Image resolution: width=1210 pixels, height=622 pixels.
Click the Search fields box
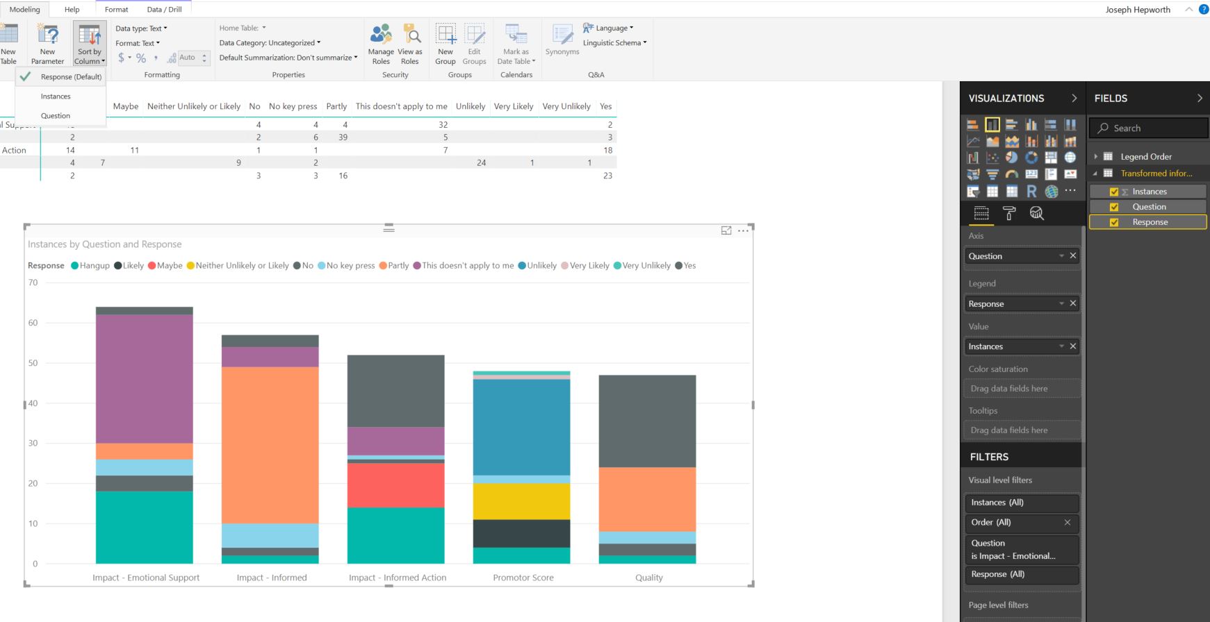click(x=1148, y=128)
